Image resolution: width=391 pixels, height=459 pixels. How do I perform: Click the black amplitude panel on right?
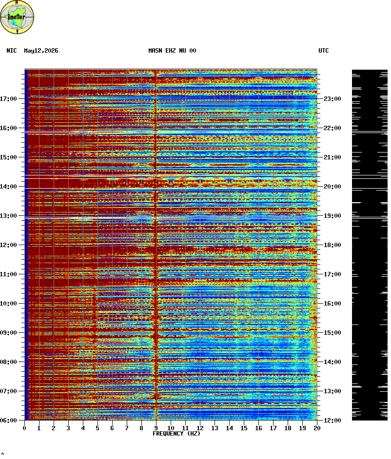(370, 245)
